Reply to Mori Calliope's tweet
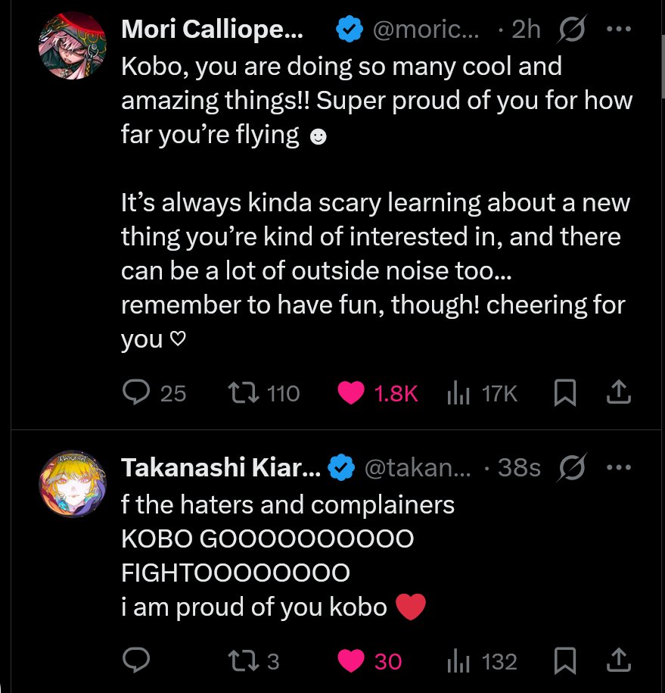665x693 pixels. click(135, 392)
